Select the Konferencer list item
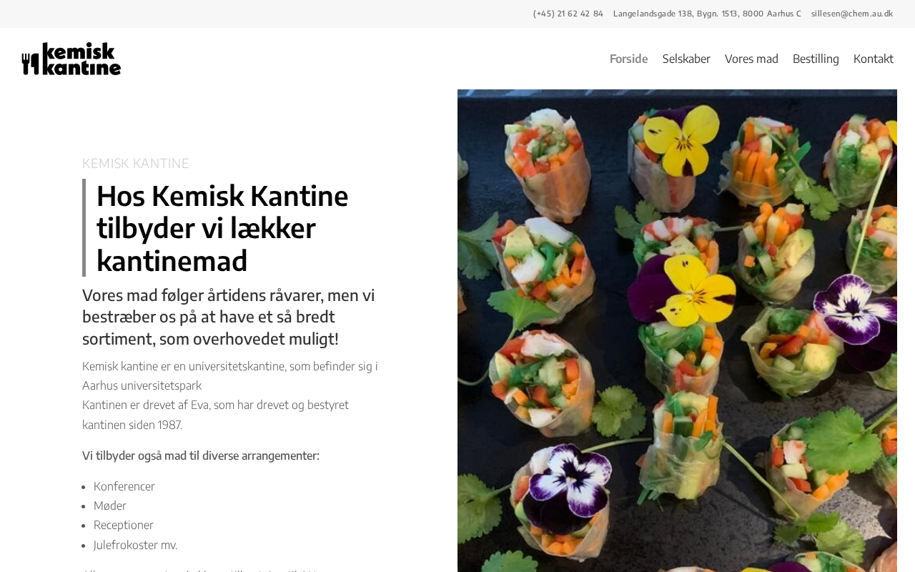 pos(124,486)
